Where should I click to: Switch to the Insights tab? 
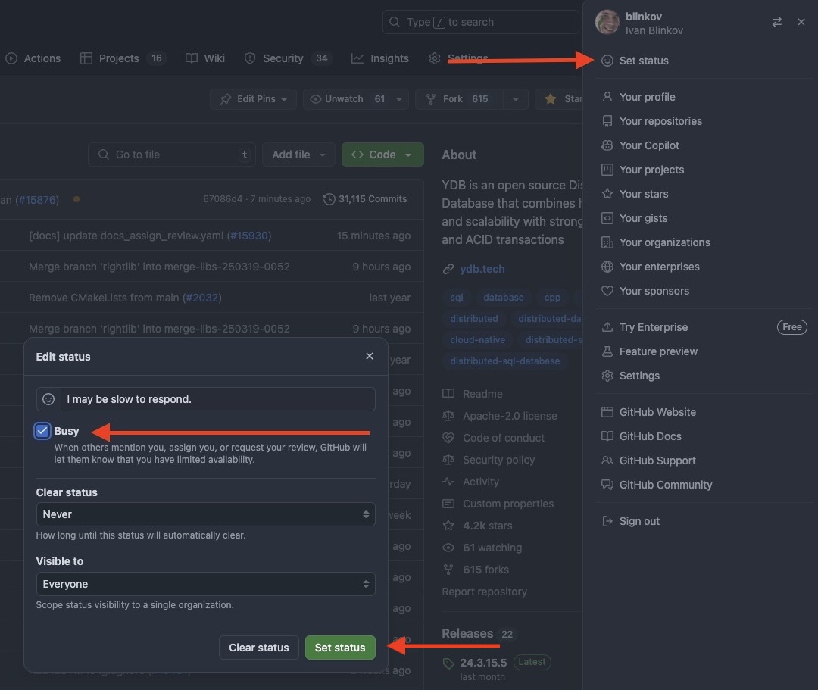(x=380, y=58)
